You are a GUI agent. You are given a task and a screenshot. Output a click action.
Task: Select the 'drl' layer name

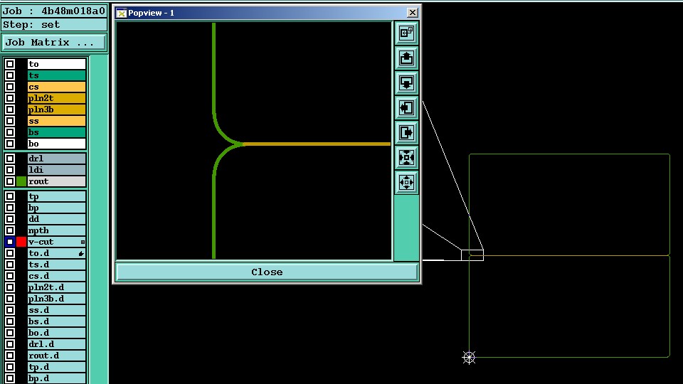click(57, 159)
